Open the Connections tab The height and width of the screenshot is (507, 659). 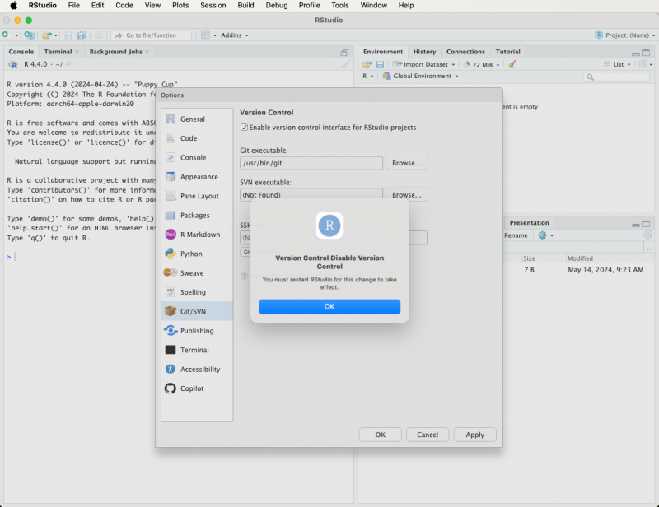coord(465,52)
